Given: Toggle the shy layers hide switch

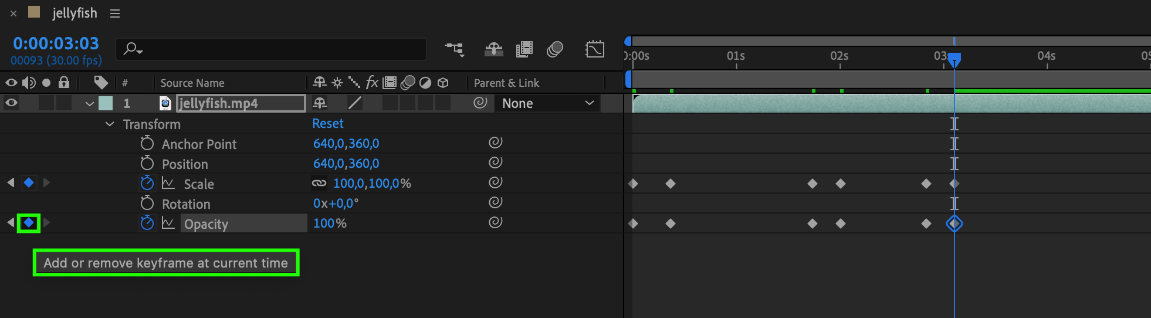Looking at the screenshot, I should (493, 50).
